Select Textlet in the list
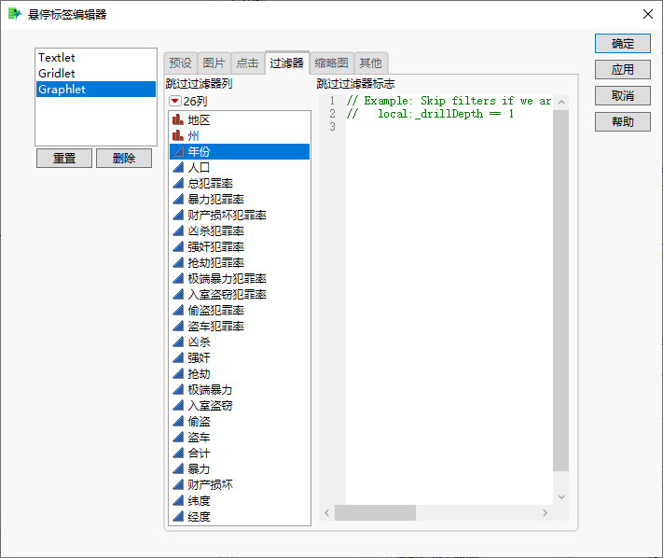 [x=96, y=58]
